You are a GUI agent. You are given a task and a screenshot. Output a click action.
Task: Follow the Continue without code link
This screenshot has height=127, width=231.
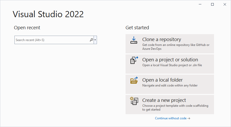tap(172, 118)
